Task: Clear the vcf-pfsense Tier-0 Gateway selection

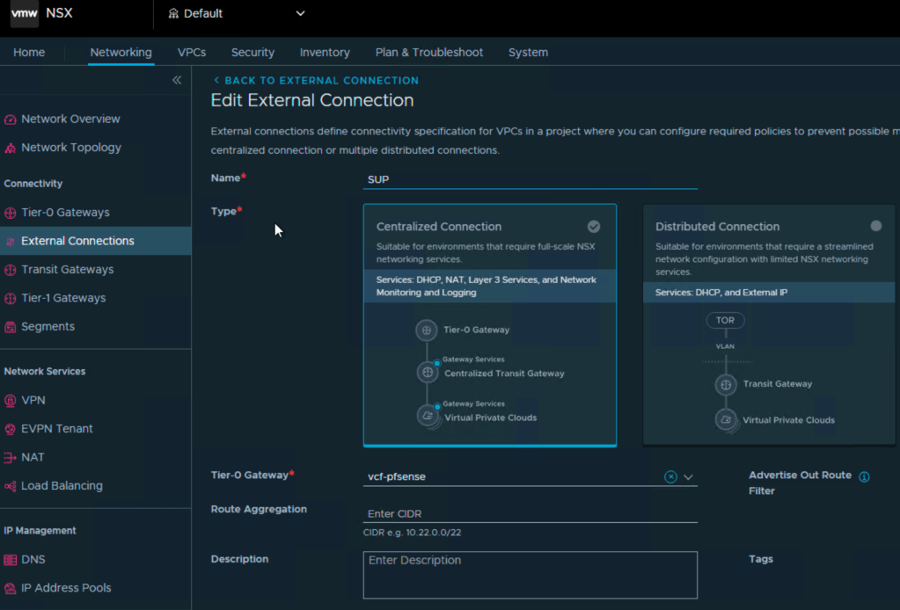Action: [x=670, y=476]
